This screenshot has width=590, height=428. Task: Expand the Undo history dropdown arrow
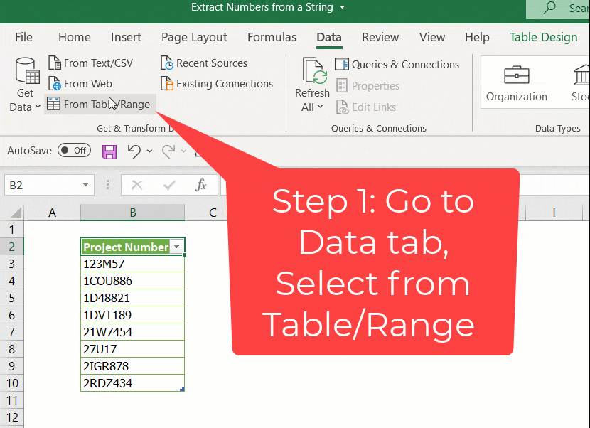[x=149, y=151]
